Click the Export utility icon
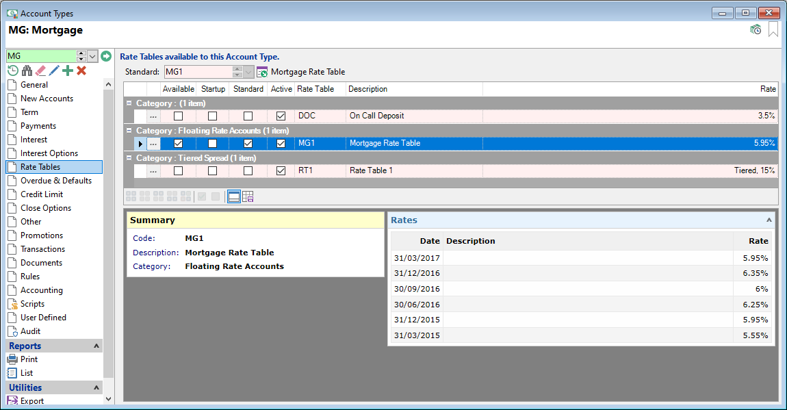Image resolution: width=787 pixels, height=410 pixels. point(12,400)
